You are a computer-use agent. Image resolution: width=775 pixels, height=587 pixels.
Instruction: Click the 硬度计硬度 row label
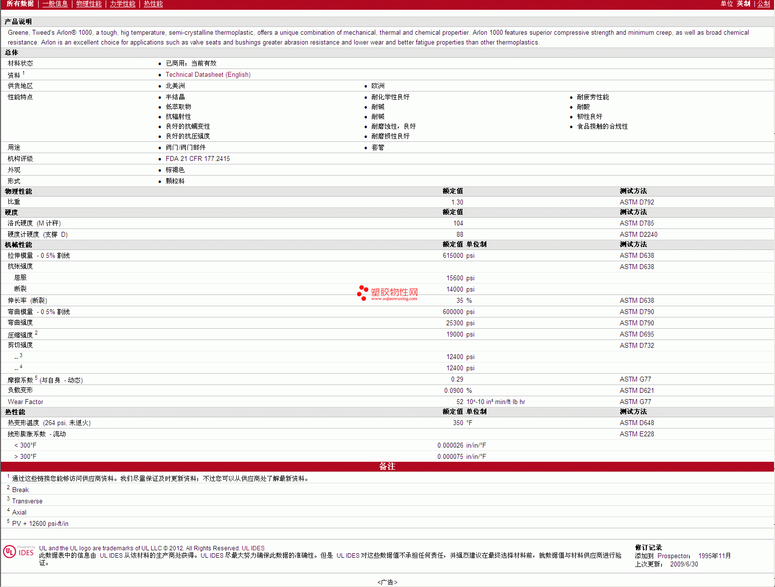(38, 235)
